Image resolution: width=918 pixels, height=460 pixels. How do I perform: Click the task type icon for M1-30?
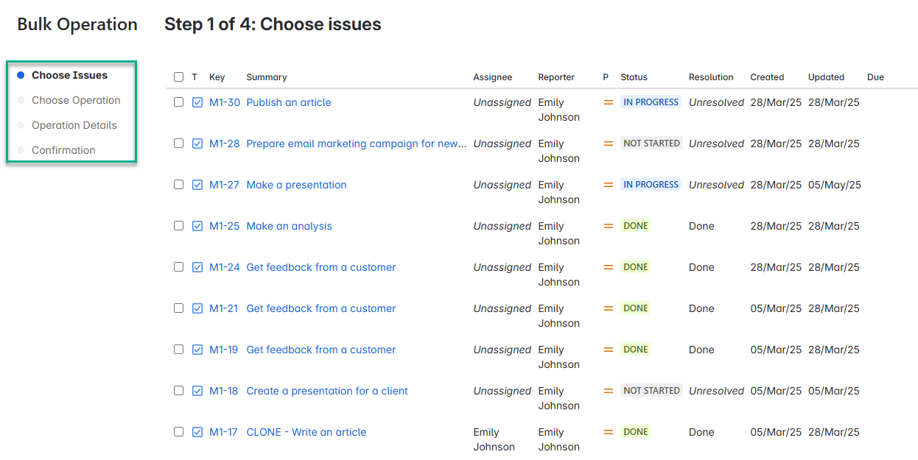[x=197, y=102]
